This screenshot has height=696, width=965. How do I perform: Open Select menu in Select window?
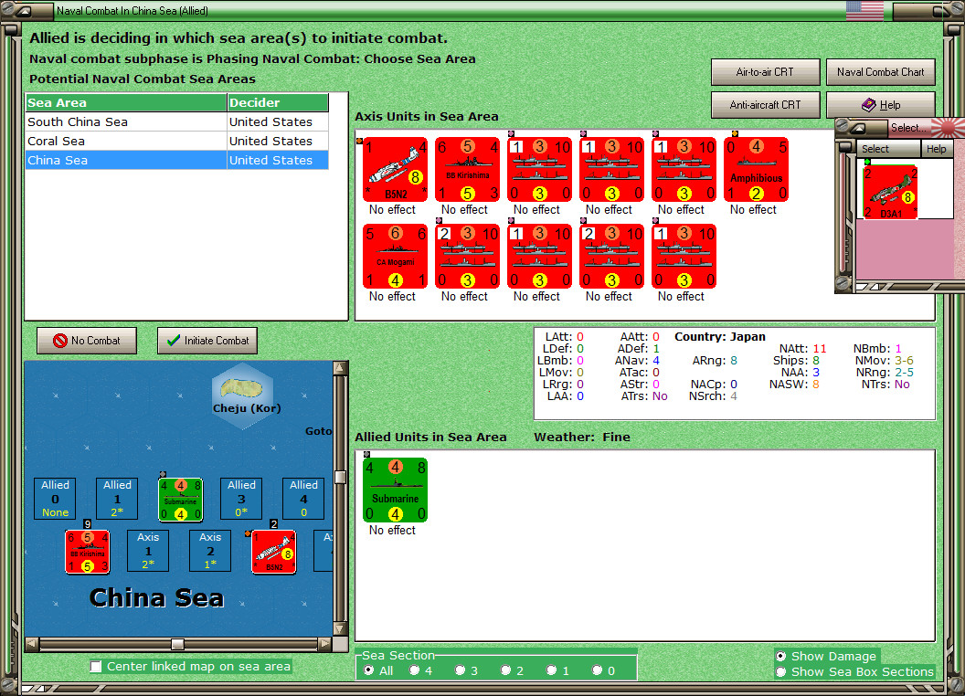click(x=888, y=149)
